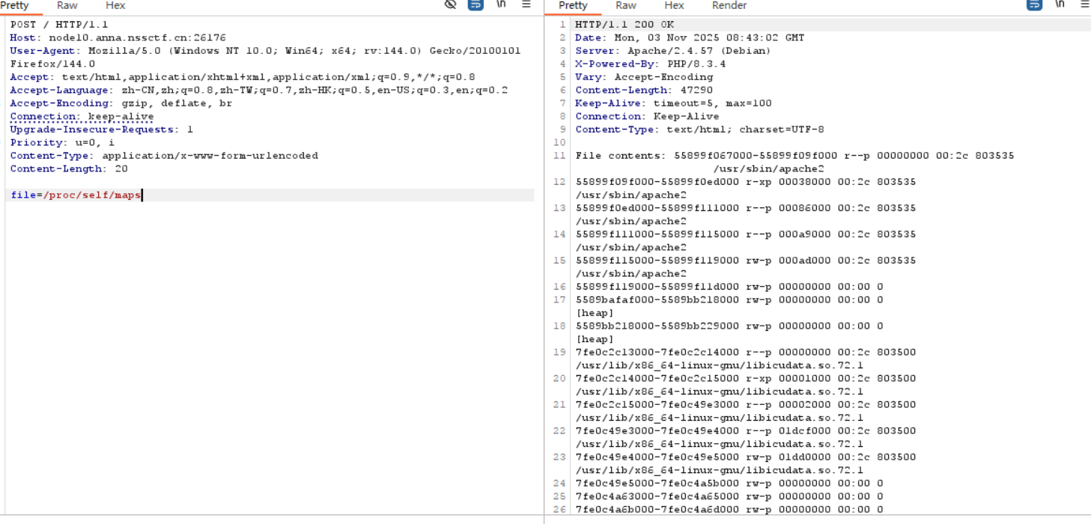This screenshot has width=1091, height=524.
Task: Click the 5589bb218000 heap mapping line 18
Action: pyautogui.click(x=729, y=326)
